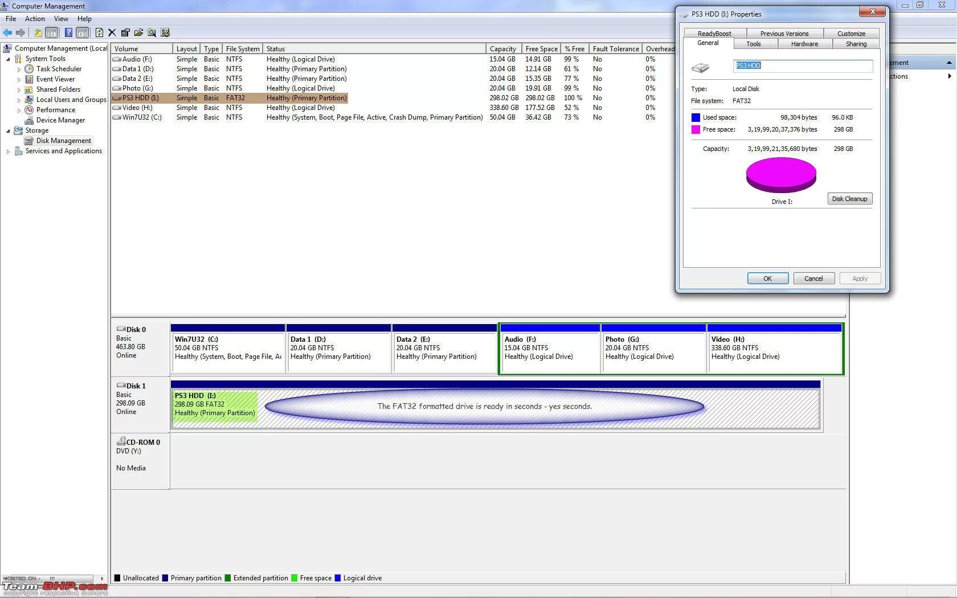Open Properties from the toolbar icon
Image resolution: width=957 pixels, height=598 pixels.
click(125, 33)
